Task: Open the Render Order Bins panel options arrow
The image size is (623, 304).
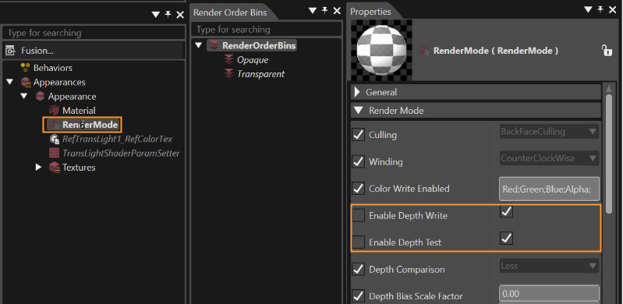Action: click(x=313, y=11)
